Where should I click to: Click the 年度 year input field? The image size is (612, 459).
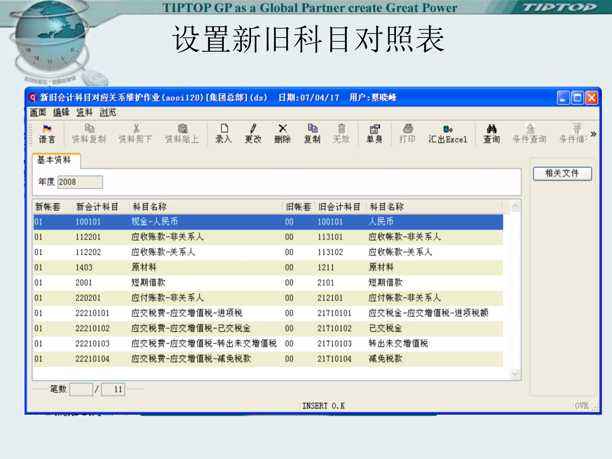(x=80, y=182)
